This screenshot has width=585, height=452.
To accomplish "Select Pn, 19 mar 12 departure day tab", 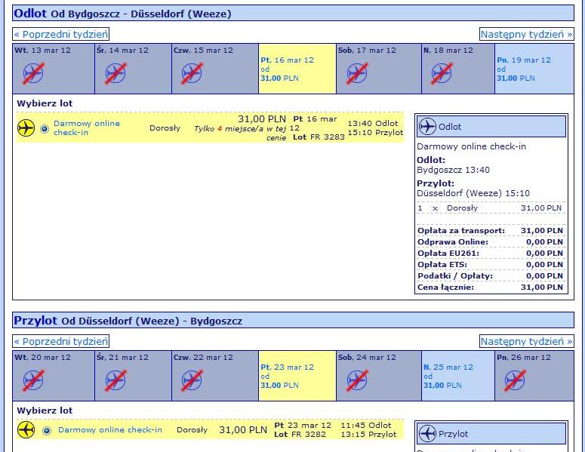I will click(x=534, y=69).
